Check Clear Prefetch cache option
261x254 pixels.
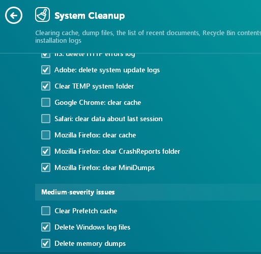point(46,211)
